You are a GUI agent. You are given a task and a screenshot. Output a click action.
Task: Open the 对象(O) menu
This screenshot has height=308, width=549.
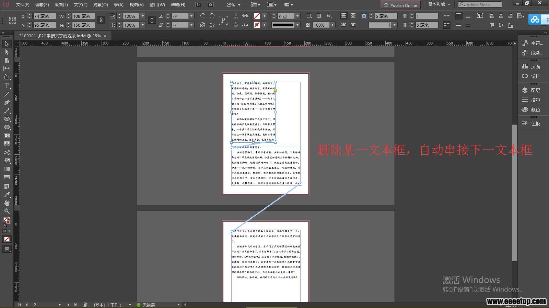101,5
